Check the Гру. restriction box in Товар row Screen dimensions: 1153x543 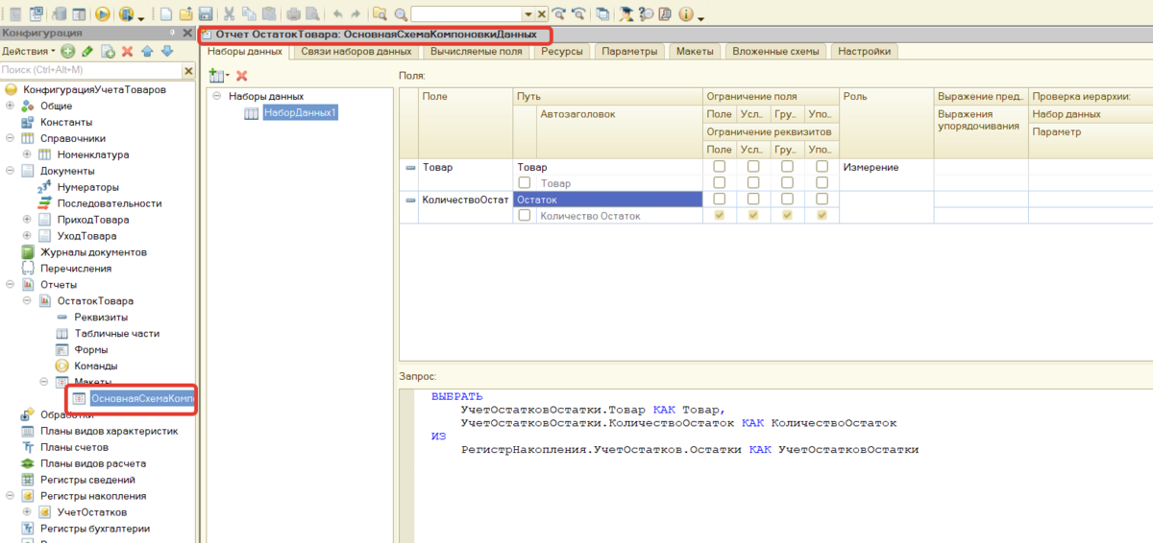tap(787, 167)
